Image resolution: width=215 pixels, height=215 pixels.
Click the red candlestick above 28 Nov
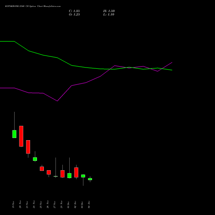pos(62,174)
